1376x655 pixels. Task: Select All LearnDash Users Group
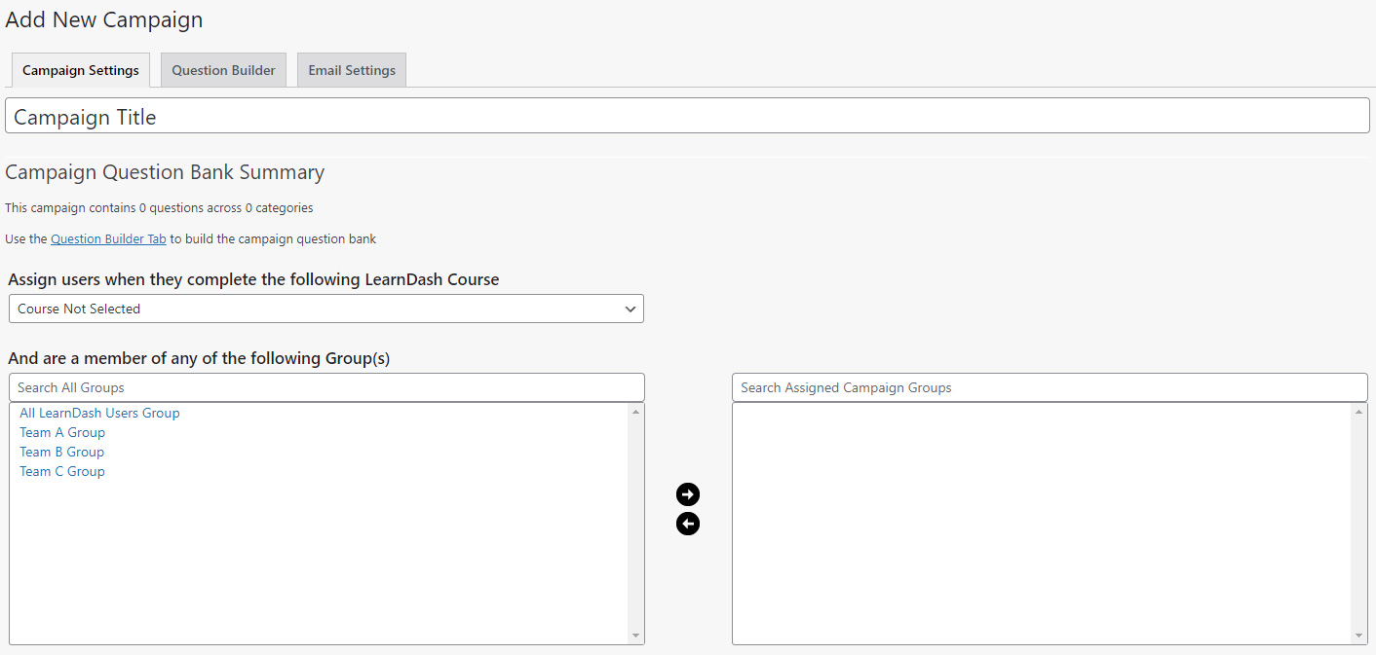pos(99,413)
